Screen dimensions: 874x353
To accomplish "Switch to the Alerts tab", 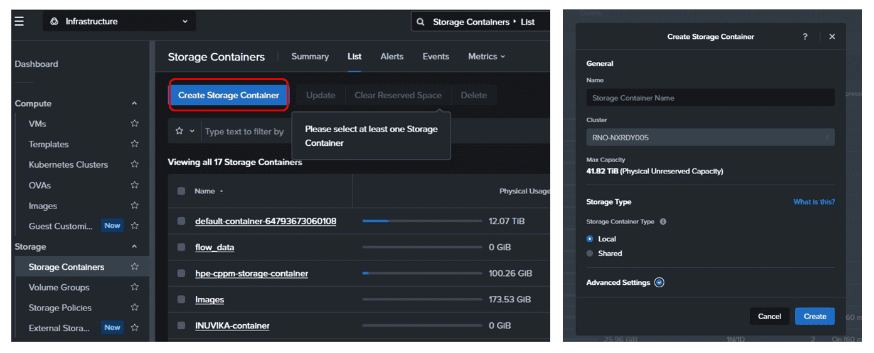I will [x=392, y=56].
